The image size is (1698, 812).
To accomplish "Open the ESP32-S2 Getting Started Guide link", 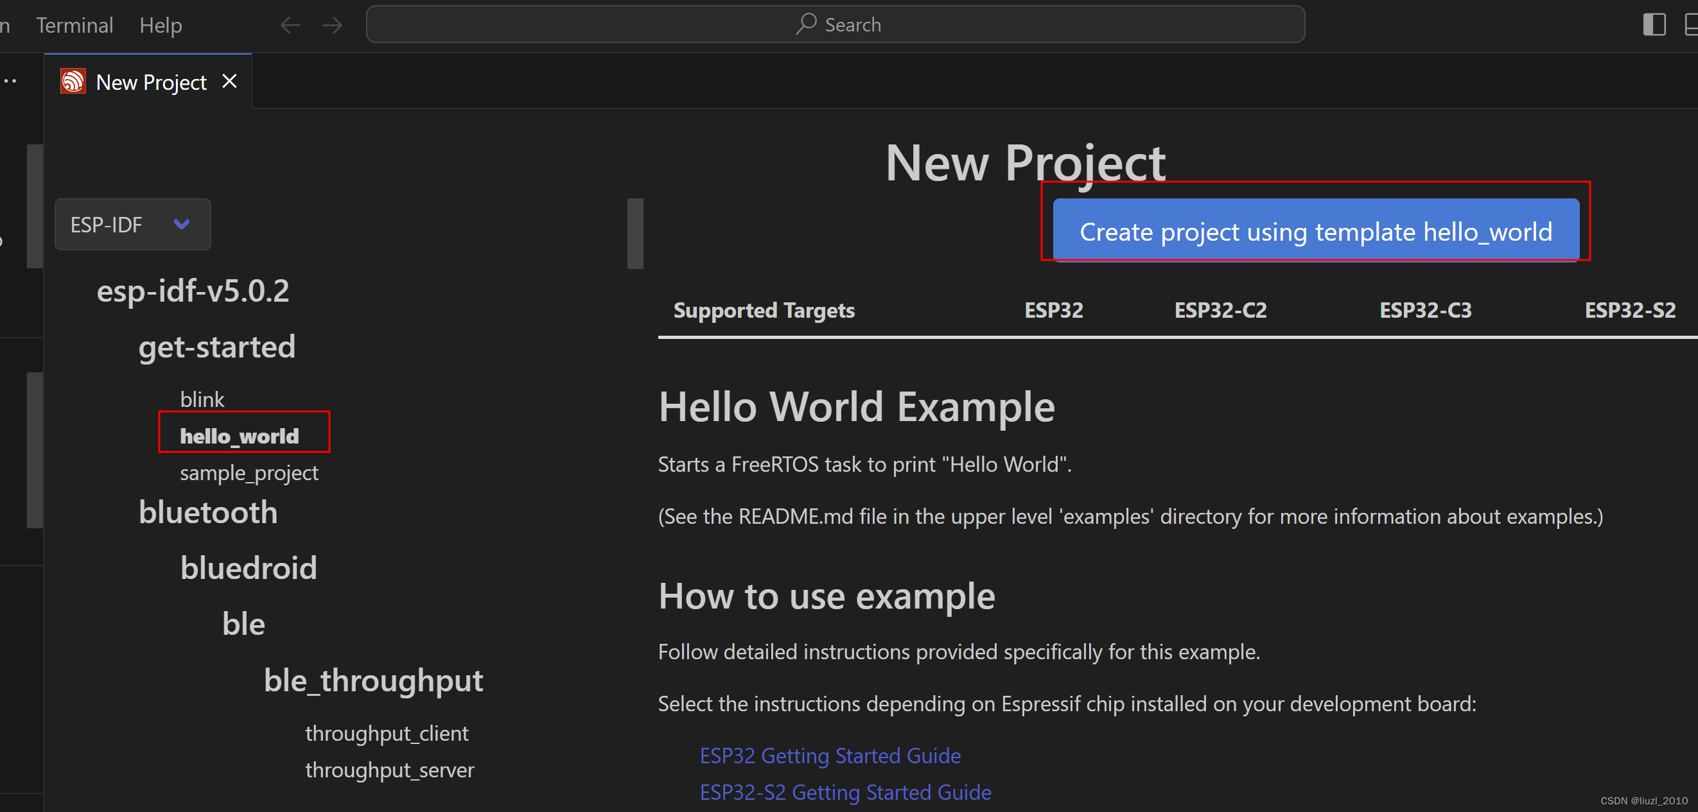I will click(x=845, y=791).
